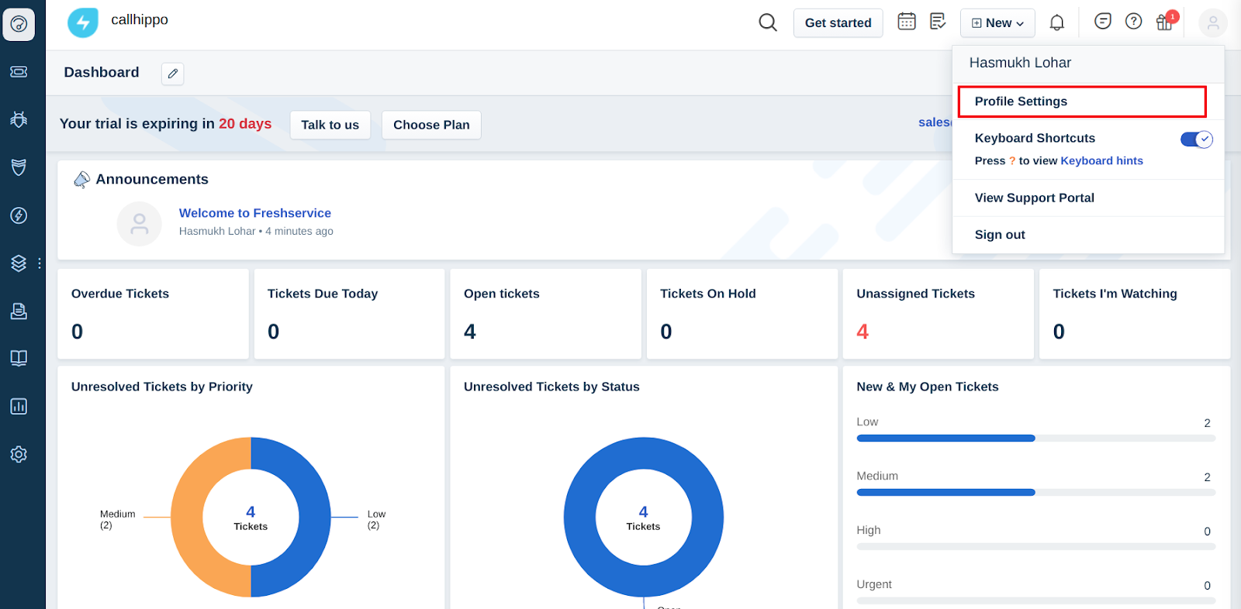Open the Admin gear icon in sidebar
This screenshot has width=1241, height=609.
(x=19, y=454)
